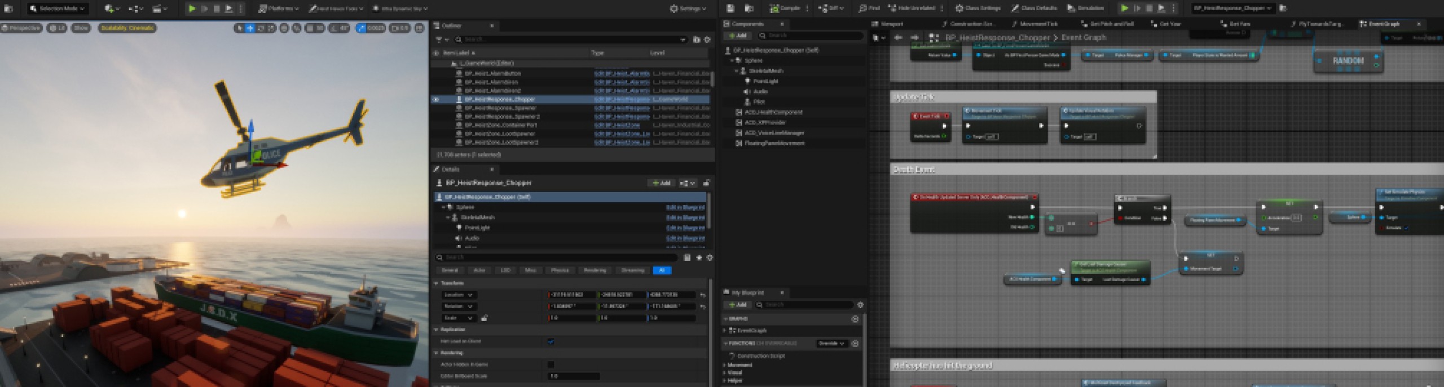This screenshot has height=387, width=1444.
Task: Open Class Settings in Blueprint editor
Action: (x=978, y=8)
